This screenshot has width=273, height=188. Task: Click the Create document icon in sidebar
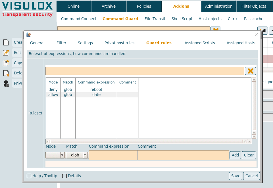[6, 43]
